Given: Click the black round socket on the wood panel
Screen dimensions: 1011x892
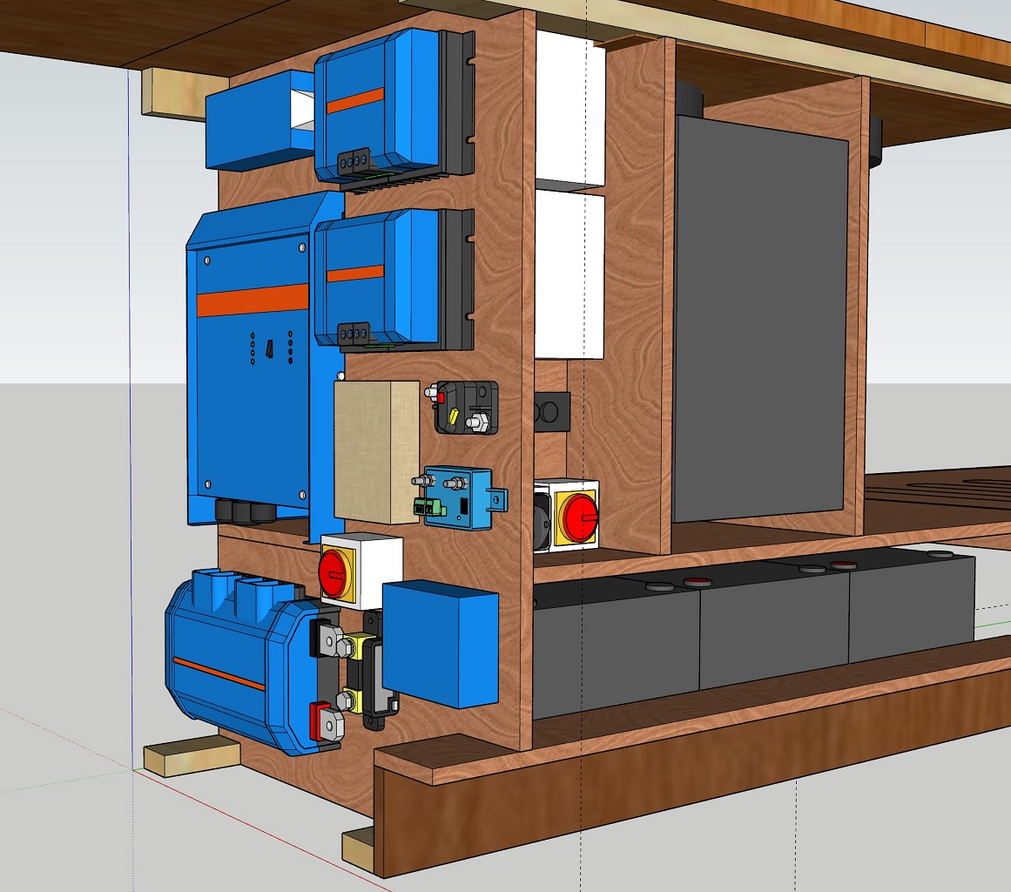Looking at the screenshot, I should 552,411.
